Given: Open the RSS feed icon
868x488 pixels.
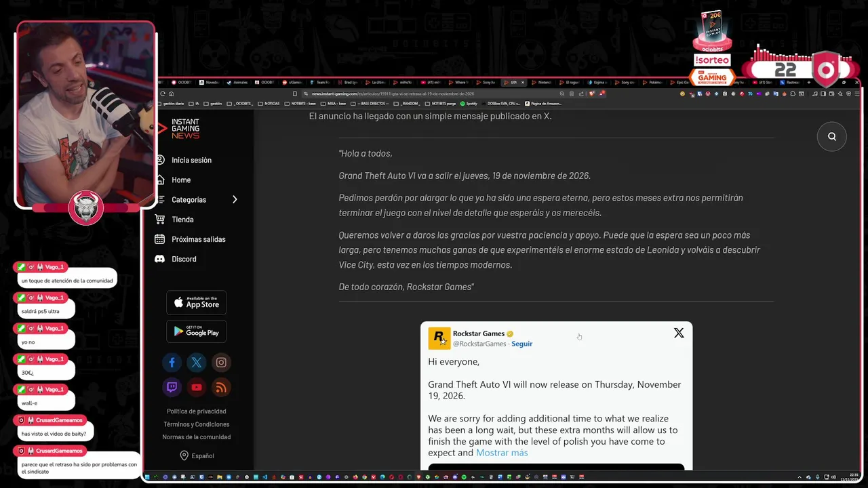Looking at the screenshot, I should 221,387.
